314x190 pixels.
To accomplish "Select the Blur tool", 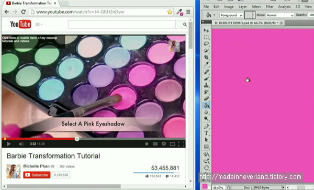I will (x=206, y=112).
